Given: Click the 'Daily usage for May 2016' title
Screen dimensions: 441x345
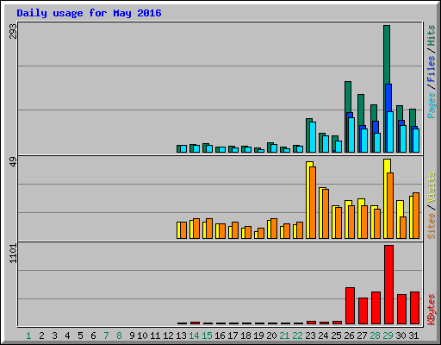Looking at the screenshot, I should [x=89, y=13].
